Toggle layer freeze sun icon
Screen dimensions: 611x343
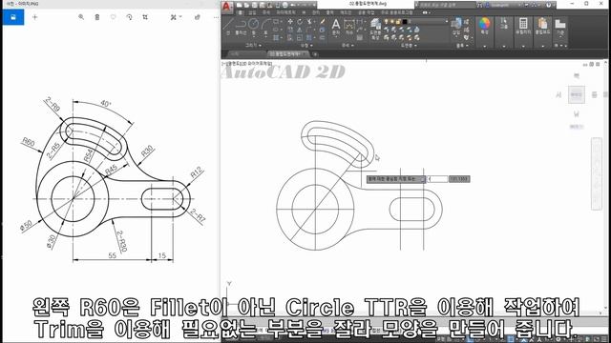392,22
